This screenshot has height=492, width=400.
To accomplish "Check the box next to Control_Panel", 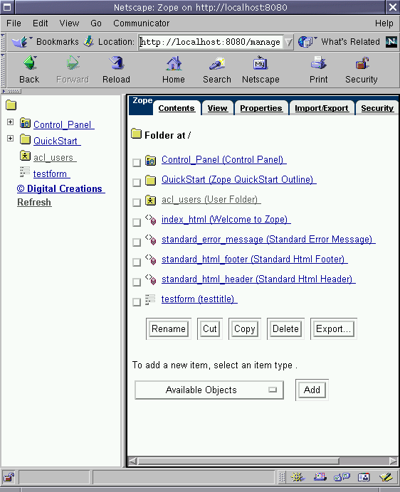I will 137,163.
